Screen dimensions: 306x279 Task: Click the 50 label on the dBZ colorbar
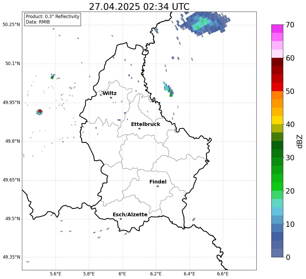[x=290, y=91]
